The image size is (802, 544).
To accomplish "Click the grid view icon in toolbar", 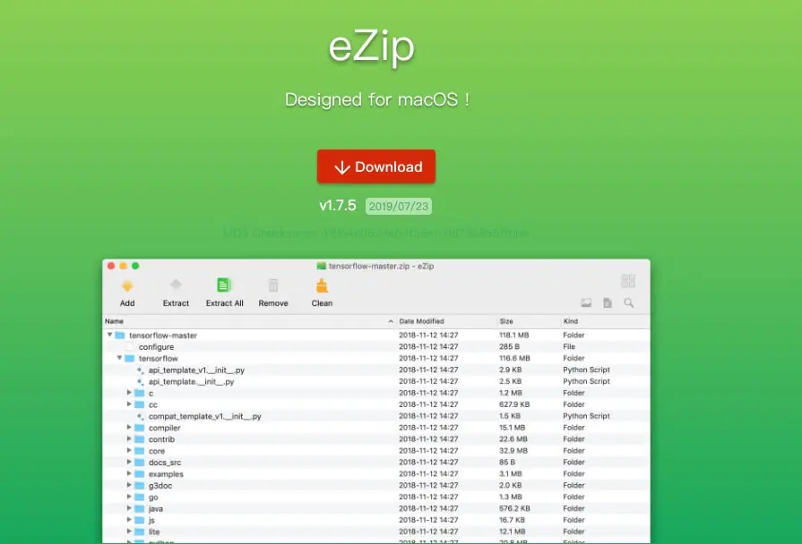I will [x=628, y=281].
